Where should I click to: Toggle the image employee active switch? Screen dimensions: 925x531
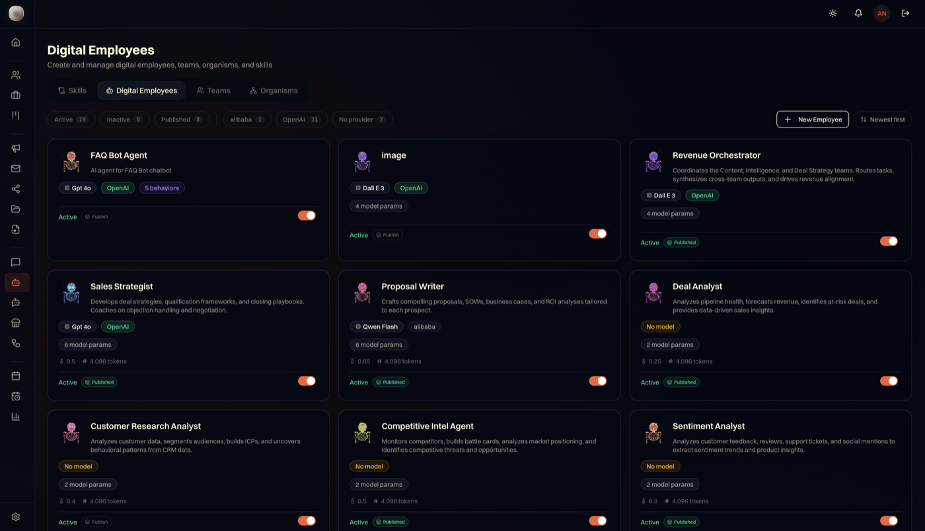click(x=598, y=234)
